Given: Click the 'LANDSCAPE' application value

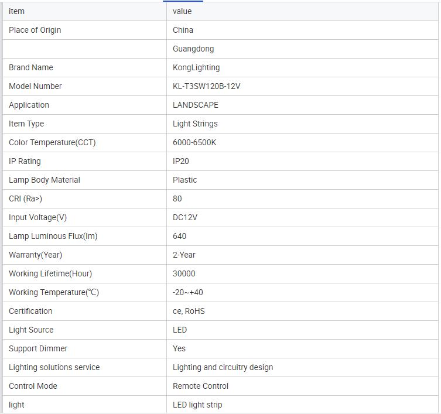Looking at the screenshot, I should pos(196,105).
